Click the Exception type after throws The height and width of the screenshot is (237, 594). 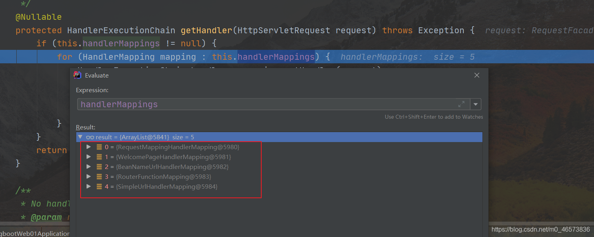point(441,30)
